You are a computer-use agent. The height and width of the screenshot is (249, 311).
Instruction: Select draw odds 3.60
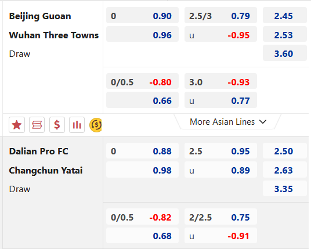pos(285,53)
